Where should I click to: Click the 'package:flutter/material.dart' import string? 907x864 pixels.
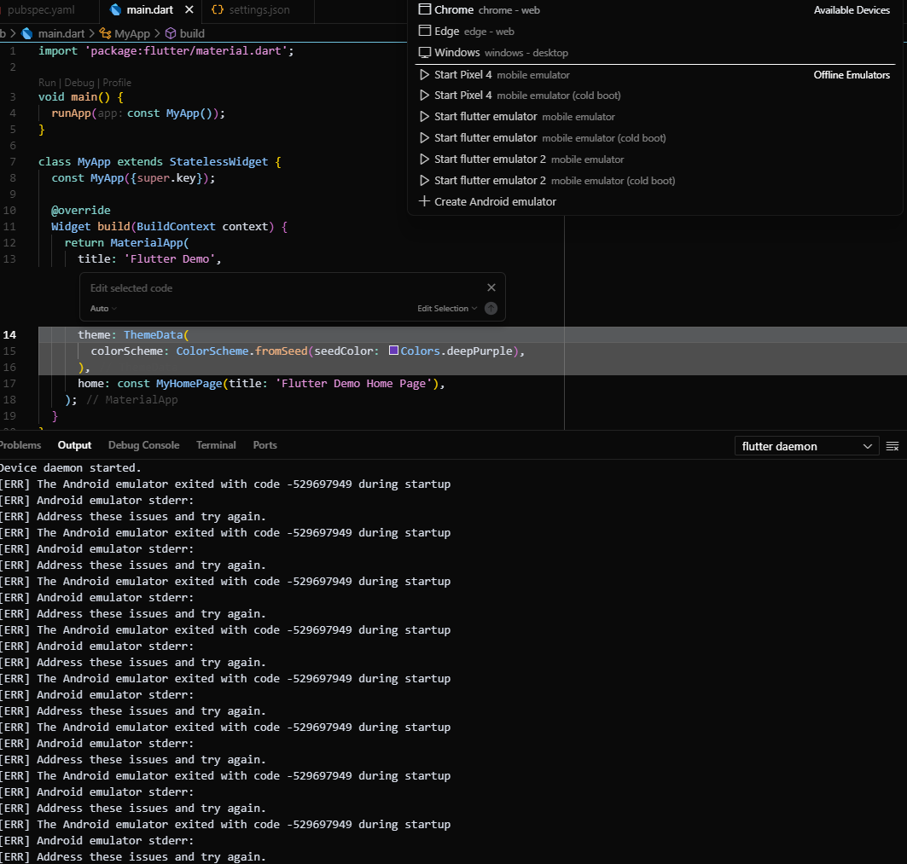tap(186, 51)
